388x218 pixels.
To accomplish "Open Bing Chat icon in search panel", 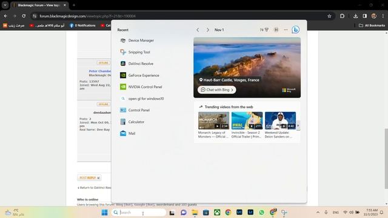I will [295, 30].
